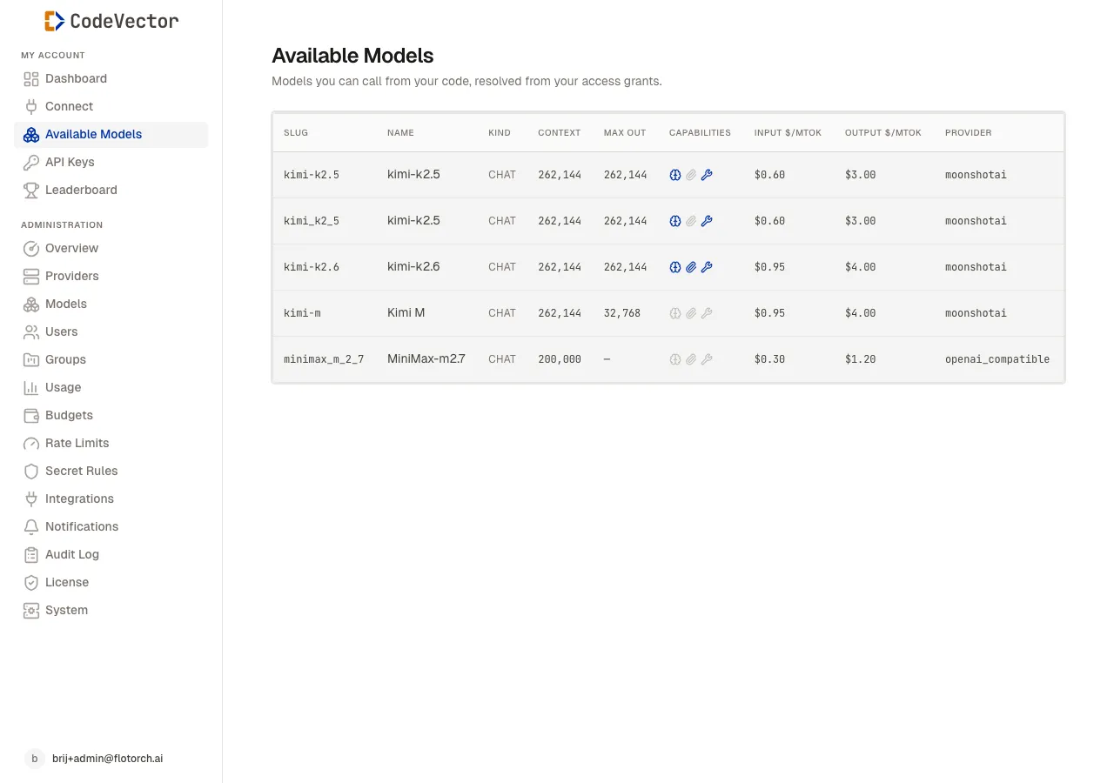The image size is (1114, 783).
Task: Click the Models boxes icon under Administration
Action: 31,304
